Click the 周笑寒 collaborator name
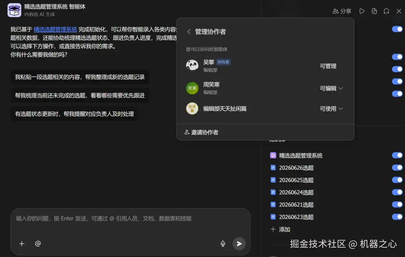405x257 pixels. coord(211,85)
